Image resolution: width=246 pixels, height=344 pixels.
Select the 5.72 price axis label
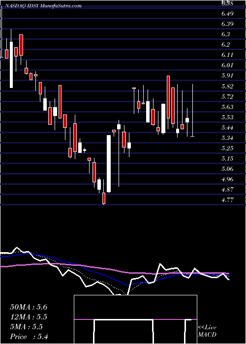tap(227, 96)
